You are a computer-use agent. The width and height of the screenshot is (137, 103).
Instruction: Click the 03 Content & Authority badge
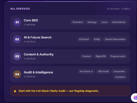point(17,56)
